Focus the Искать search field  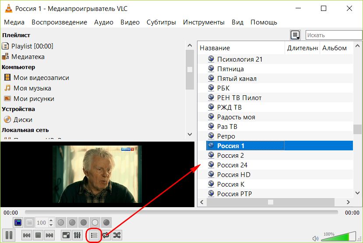click(334, 35)
